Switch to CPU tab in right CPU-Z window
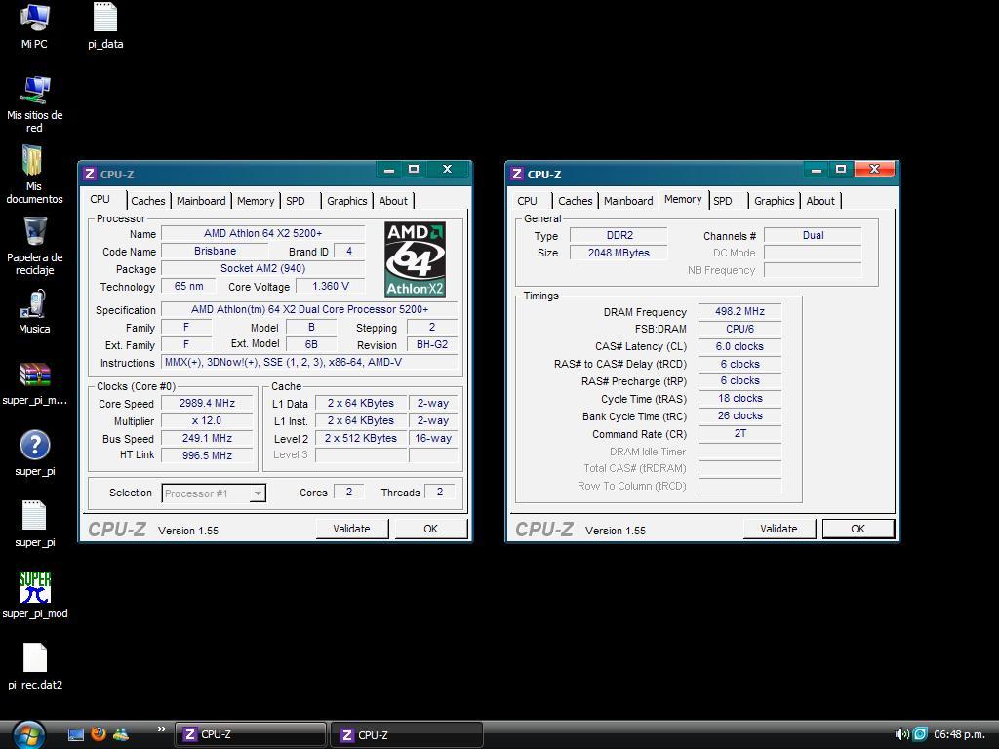Viewport: 999px width, 749px height. point(527,201)
